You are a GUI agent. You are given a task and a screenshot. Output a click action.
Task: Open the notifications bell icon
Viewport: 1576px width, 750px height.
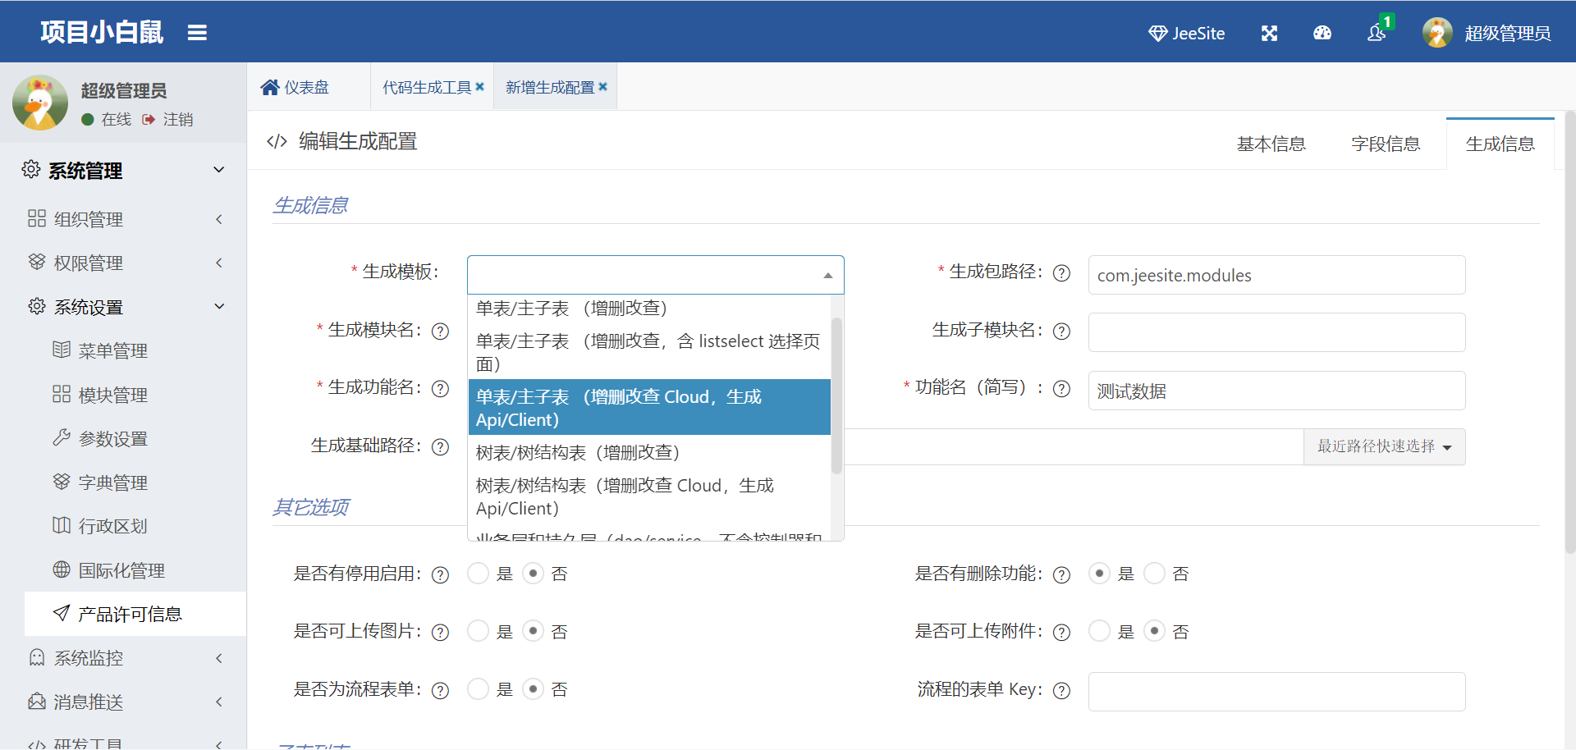pos(1377,33)
